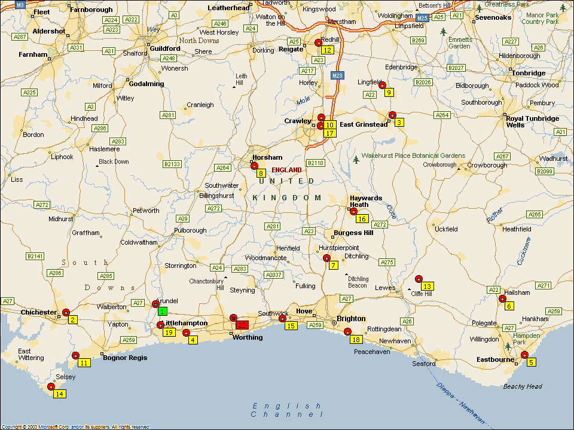Viewport: 574px width, 430px height.
Task: Select the red-highlighted marker 20 near Worthing
Action: click(242, 325)
